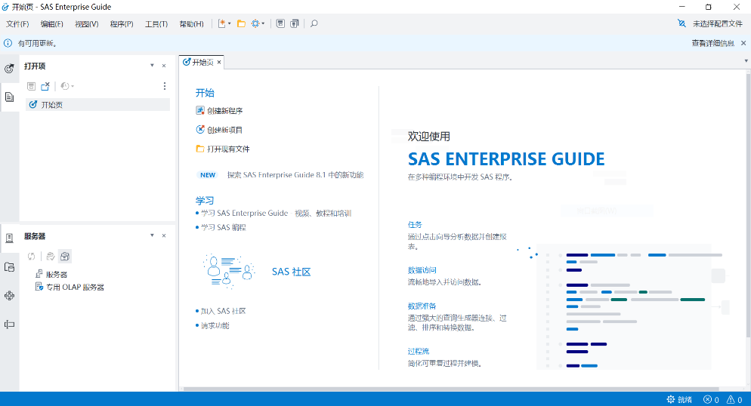Select the gear-shaped icon in the left sidebar
751x406 pixels.
(9, 296)
